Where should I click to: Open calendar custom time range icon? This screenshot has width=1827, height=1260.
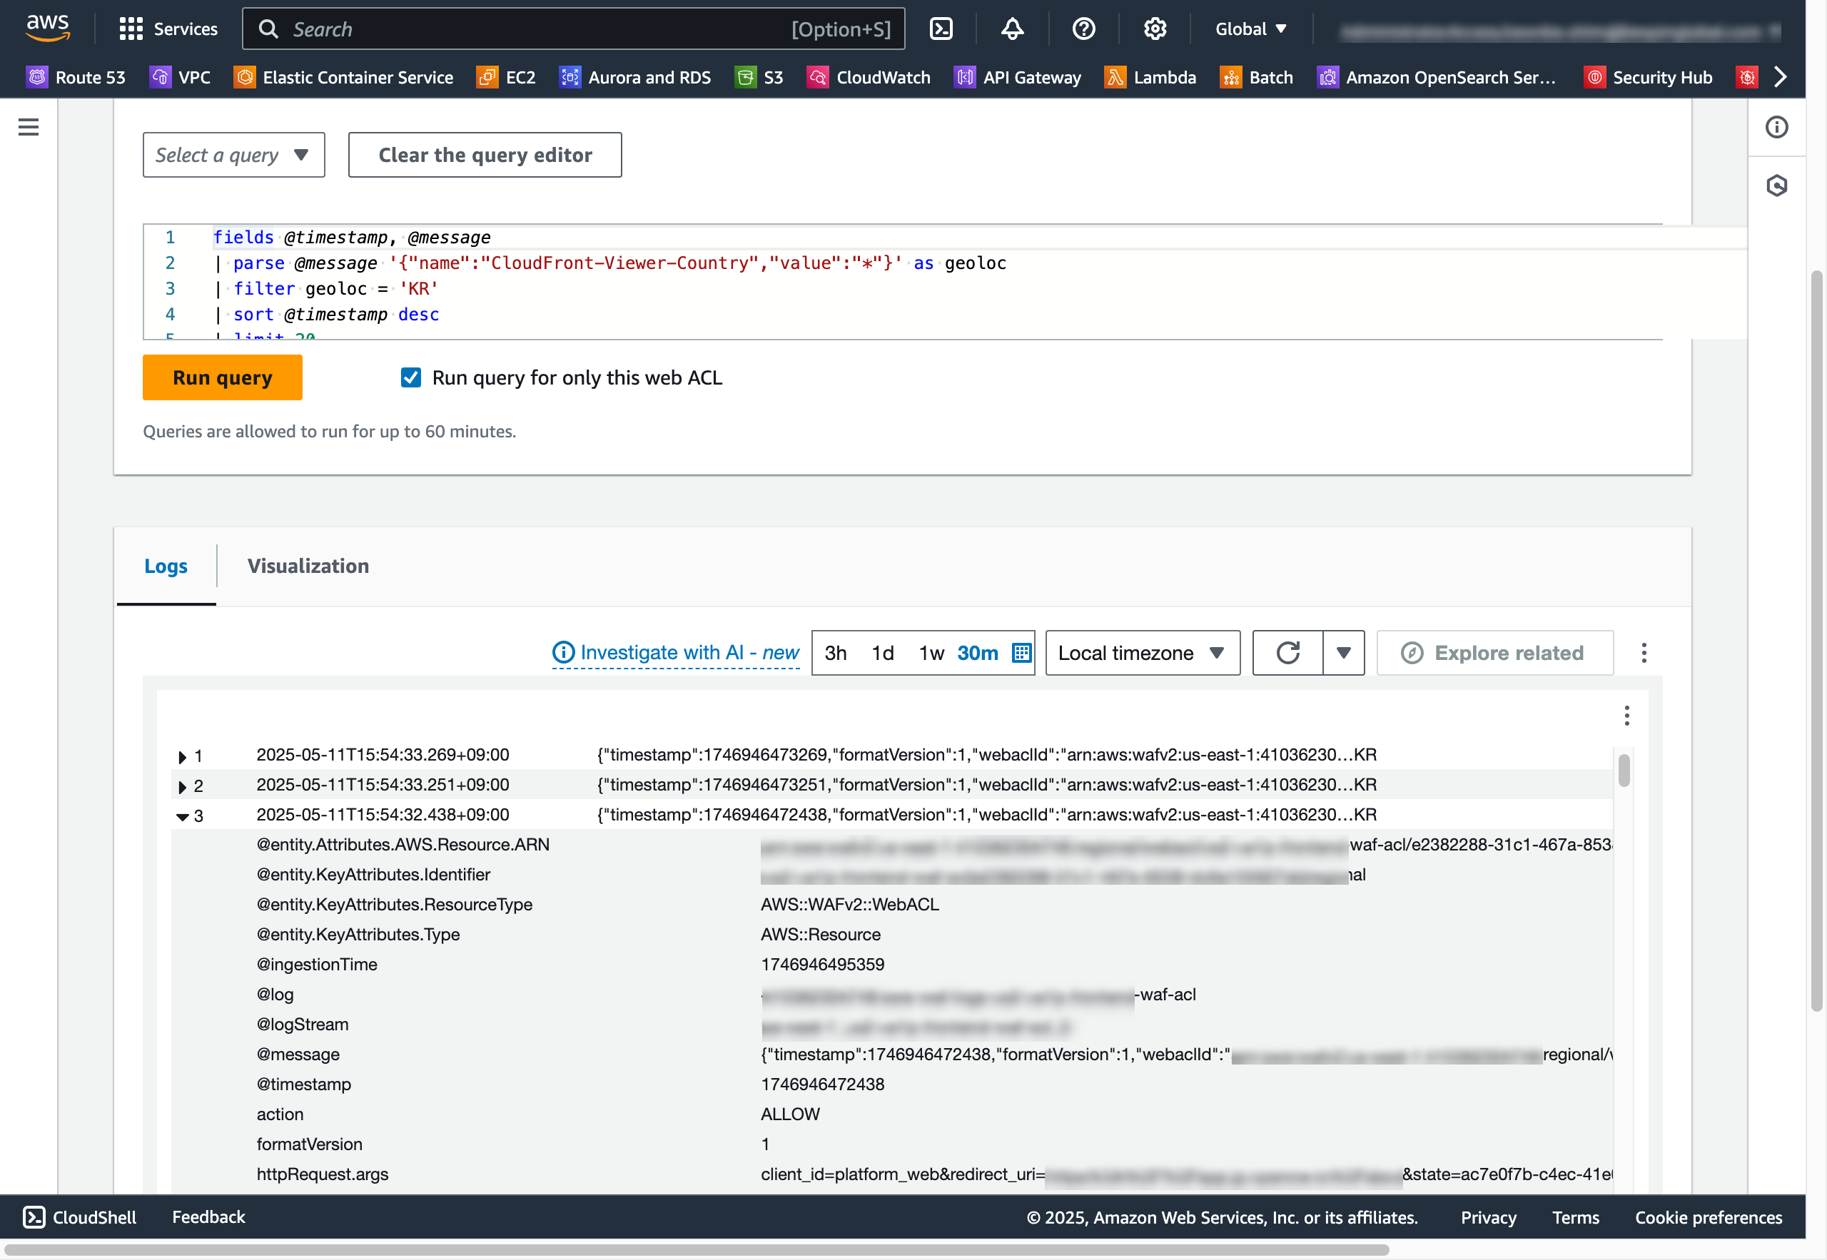(x=1021, y=653)
